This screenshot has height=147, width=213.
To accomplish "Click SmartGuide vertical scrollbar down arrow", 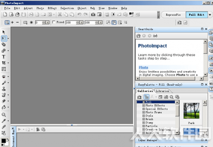I will (205, 74).
